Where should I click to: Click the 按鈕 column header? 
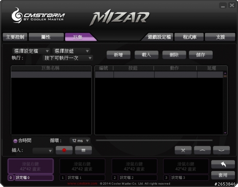134,68
